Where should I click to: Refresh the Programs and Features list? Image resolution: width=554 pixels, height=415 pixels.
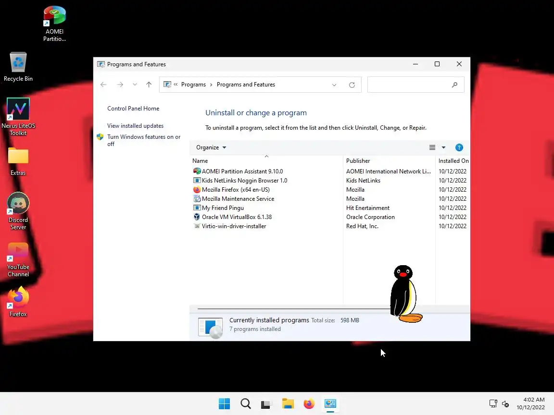click(x=352, y=85)
